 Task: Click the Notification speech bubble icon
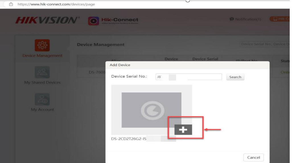click(x=232, y=19)
